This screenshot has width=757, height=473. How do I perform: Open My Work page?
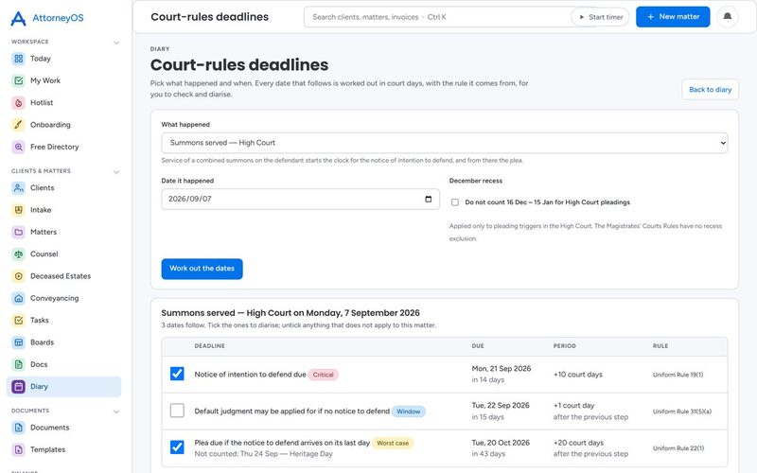(x=63, y=80)
